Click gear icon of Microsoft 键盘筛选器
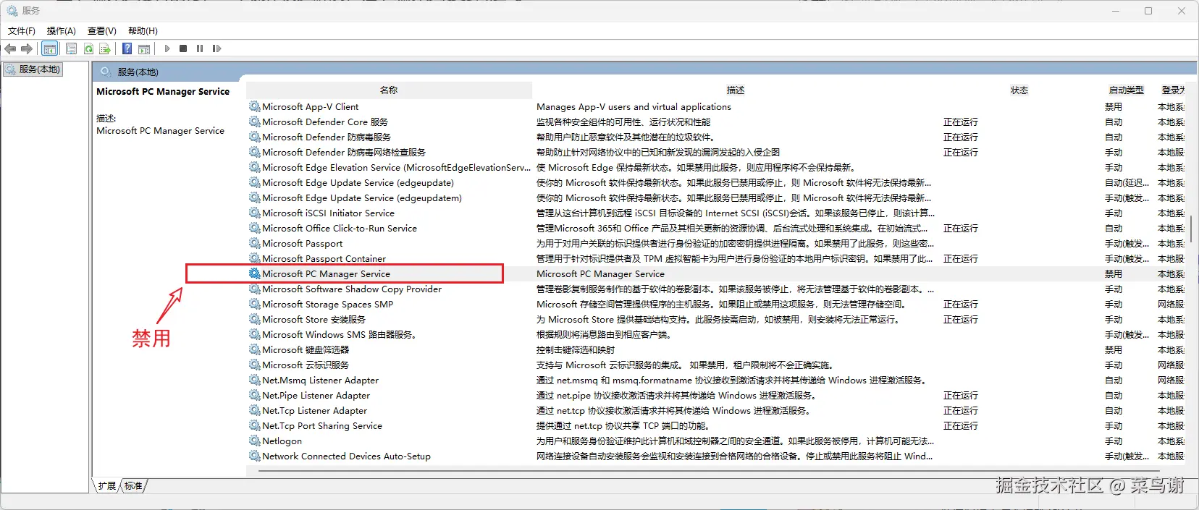Image resolution: width=1199 pixels, height=510 pixels. point(255,349)
